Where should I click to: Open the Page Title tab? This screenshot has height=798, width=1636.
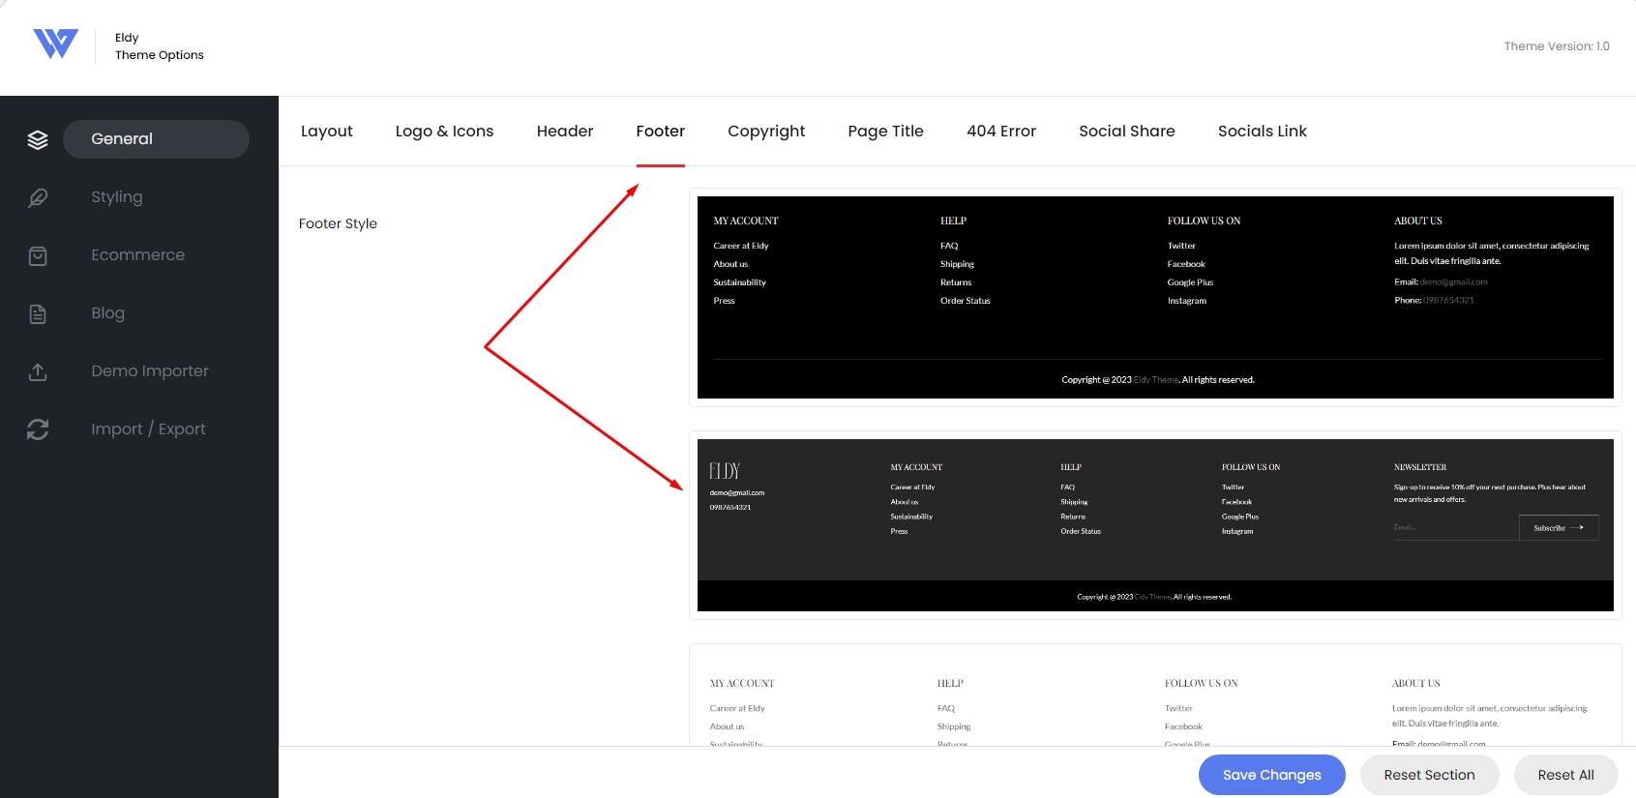pos(885,132)
